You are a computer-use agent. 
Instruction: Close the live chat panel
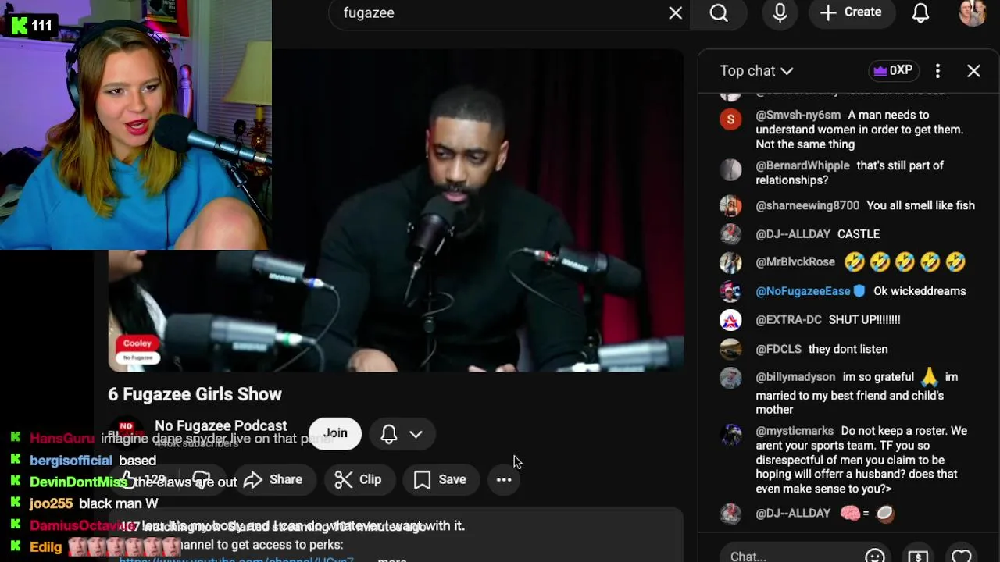973,71
